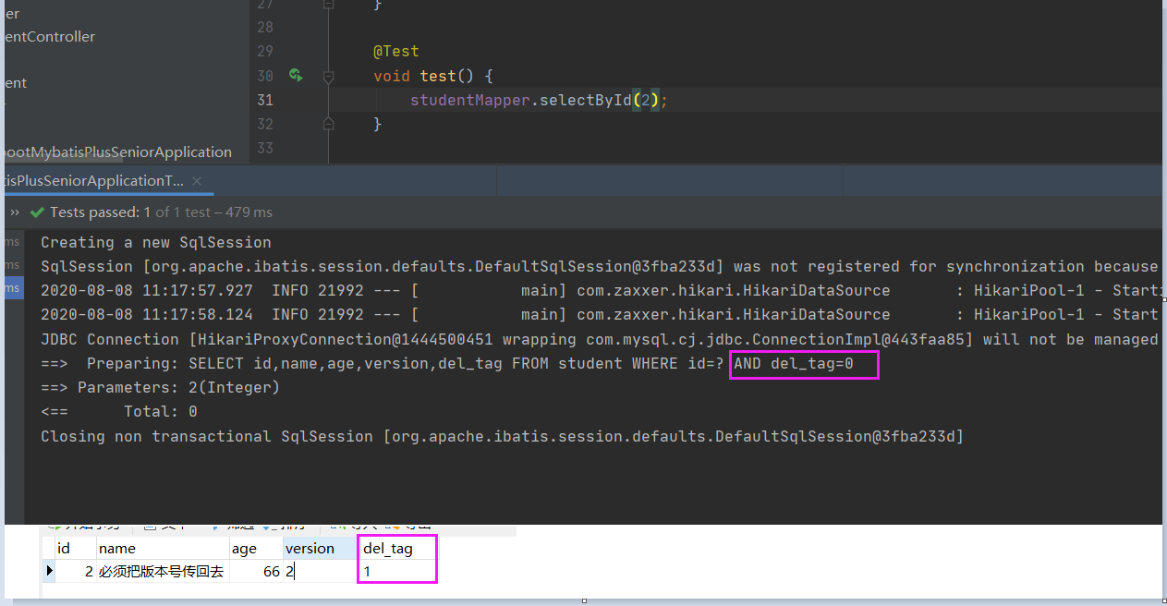Screen dimensions: 1167x606
Task: Select the row pointer arrow in the results grid
Action: (x=49, y=571)
